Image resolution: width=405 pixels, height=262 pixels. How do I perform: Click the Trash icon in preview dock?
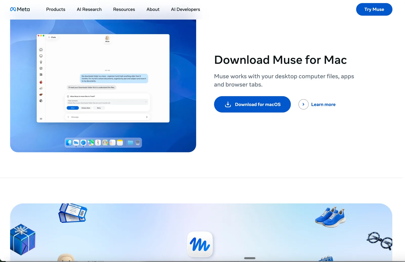tap(138, 143)
